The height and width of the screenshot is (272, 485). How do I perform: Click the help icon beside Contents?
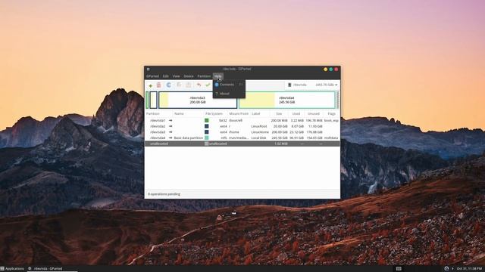(x=217, y=85)
